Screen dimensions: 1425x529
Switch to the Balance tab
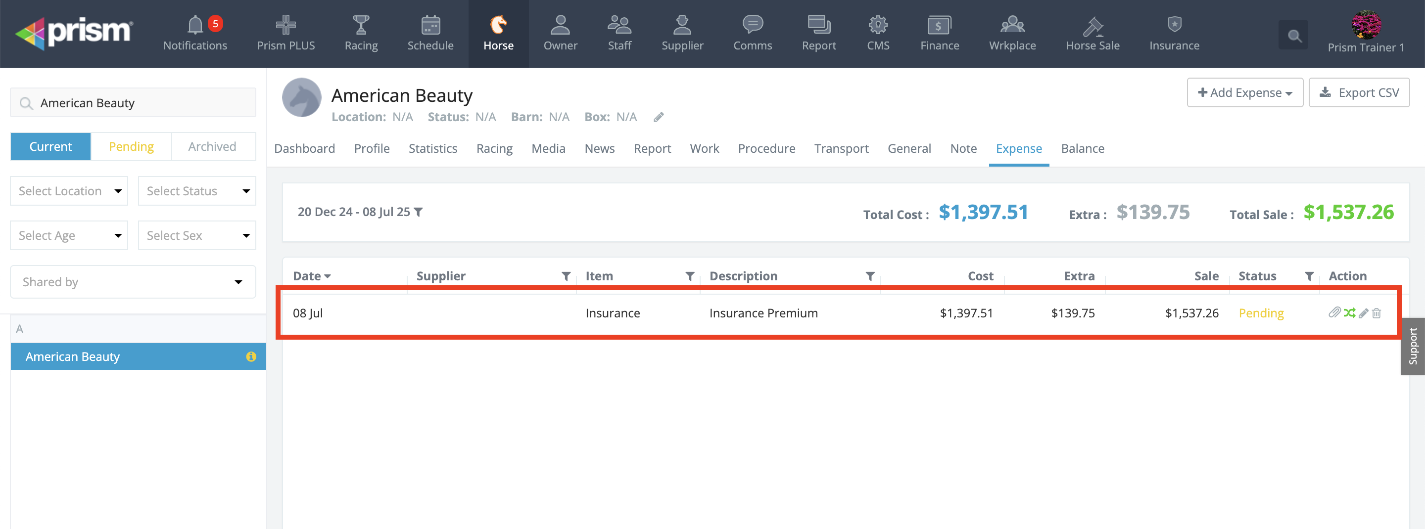click(x=1082, y=148)
